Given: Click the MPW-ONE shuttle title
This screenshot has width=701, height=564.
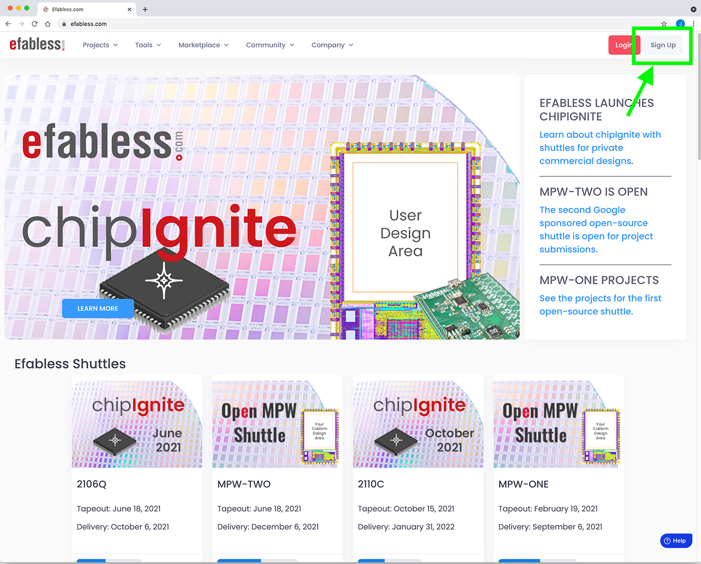Looking at the screenshot, I should 523,484.
